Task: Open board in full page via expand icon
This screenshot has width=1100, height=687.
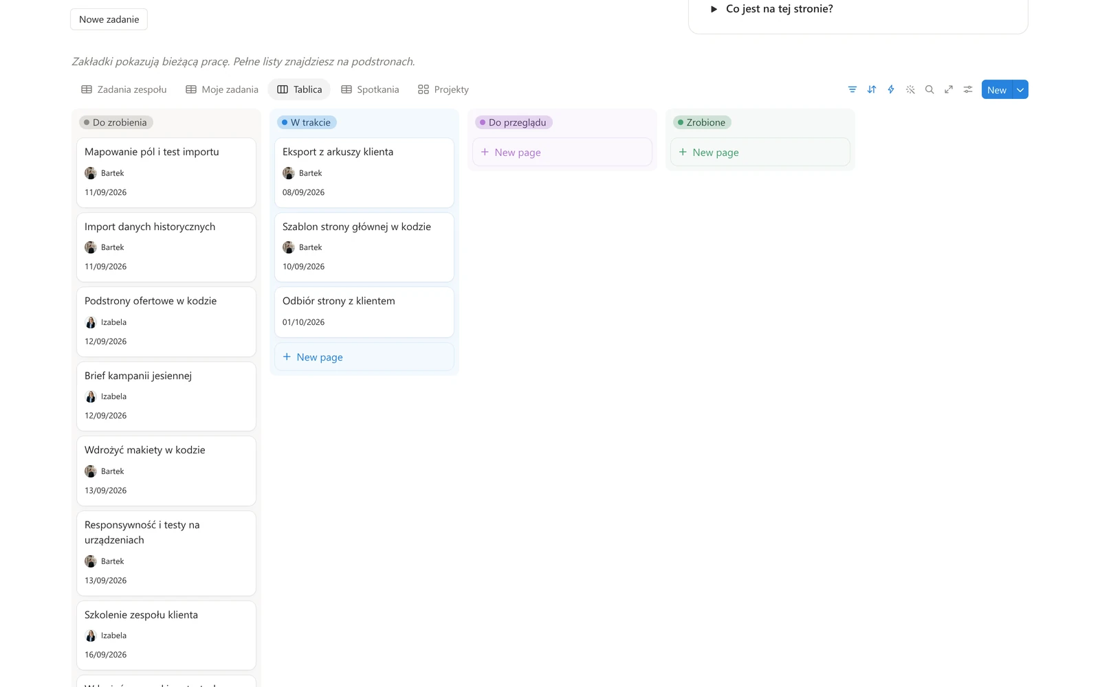Action: click(949, 89)
